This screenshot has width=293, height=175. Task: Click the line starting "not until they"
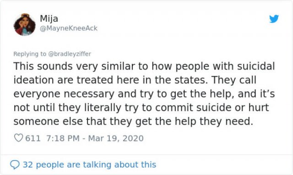(x=141, y=108)
